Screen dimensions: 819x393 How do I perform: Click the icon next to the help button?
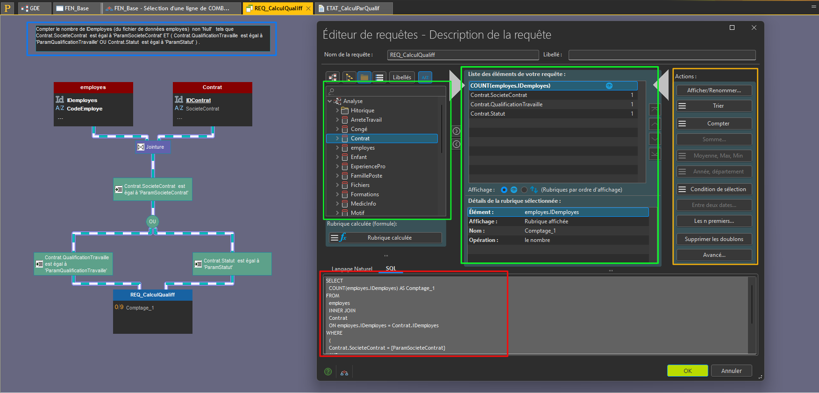click(344, 372)
